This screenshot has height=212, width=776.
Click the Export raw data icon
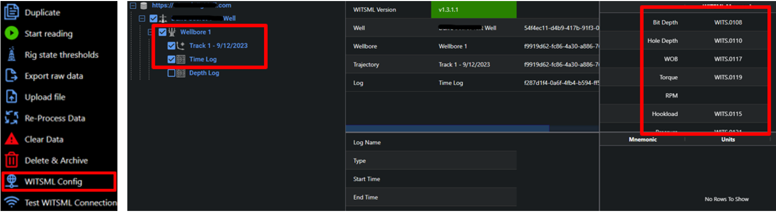11,76
